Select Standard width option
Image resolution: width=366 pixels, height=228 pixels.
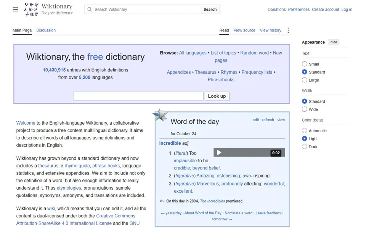[304, 101]
